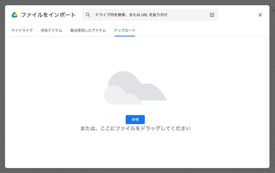275x173 pixels.
Task: Select the アップロード tab
Action: 125,30
